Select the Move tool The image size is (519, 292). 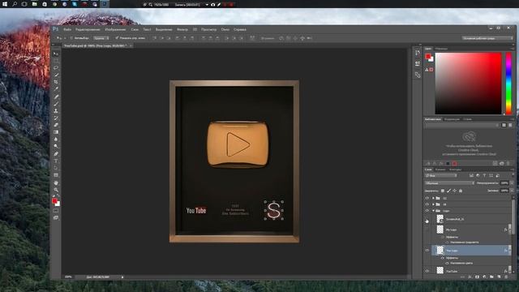(x=56, y=54)
